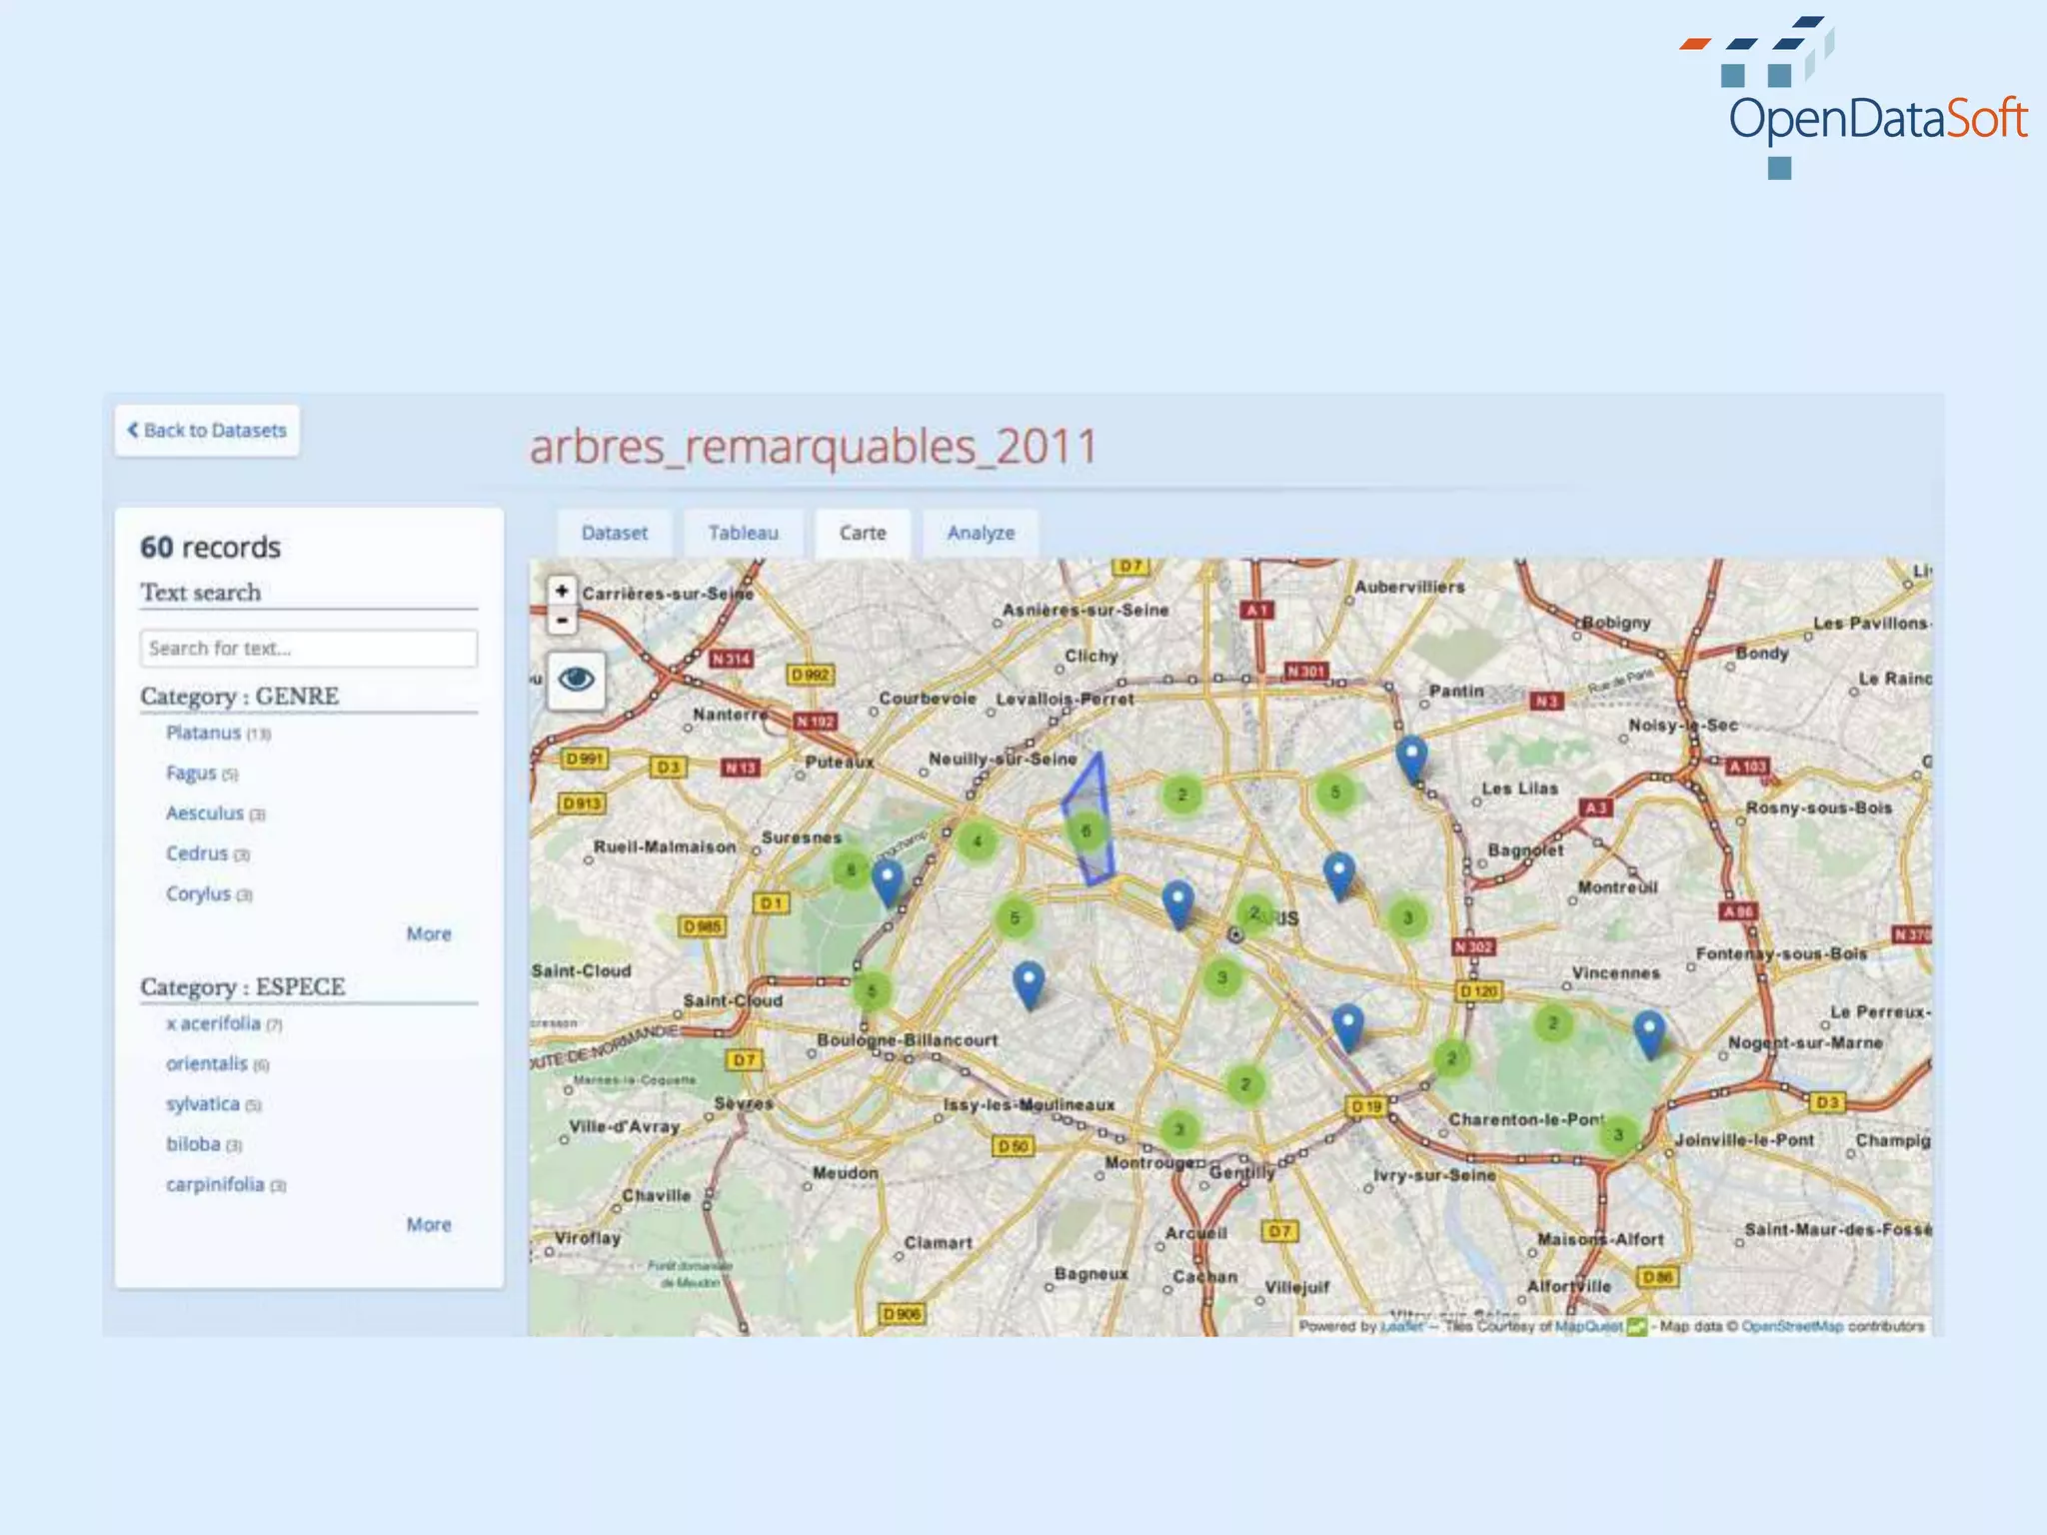Open the OpenDataSoft logo

point(1856,98)
